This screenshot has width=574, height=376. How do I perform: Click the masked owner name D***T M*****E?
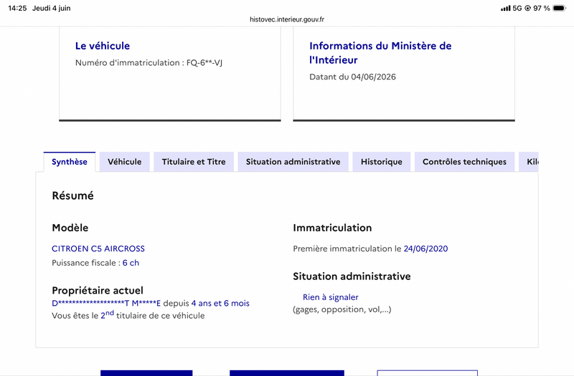tap(106, 303)
